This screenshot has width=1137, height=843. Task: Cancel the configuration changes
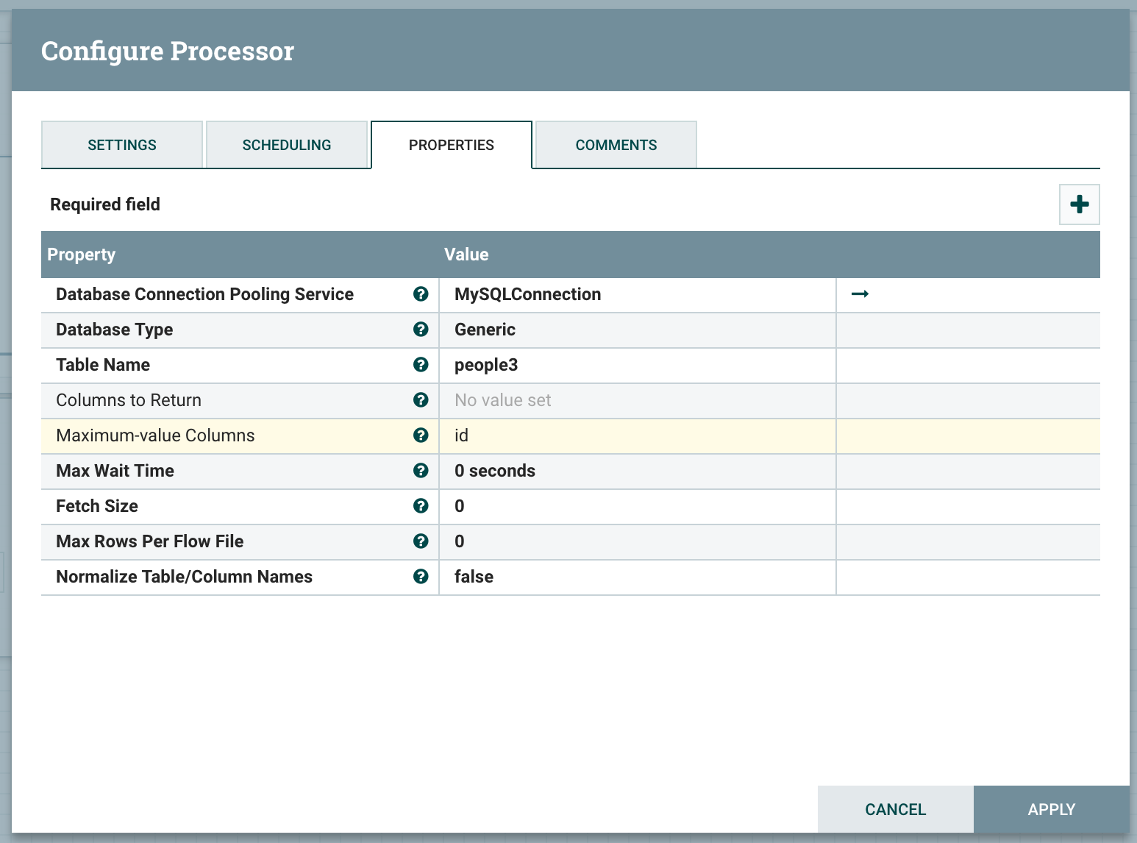(x=894, y=808)
